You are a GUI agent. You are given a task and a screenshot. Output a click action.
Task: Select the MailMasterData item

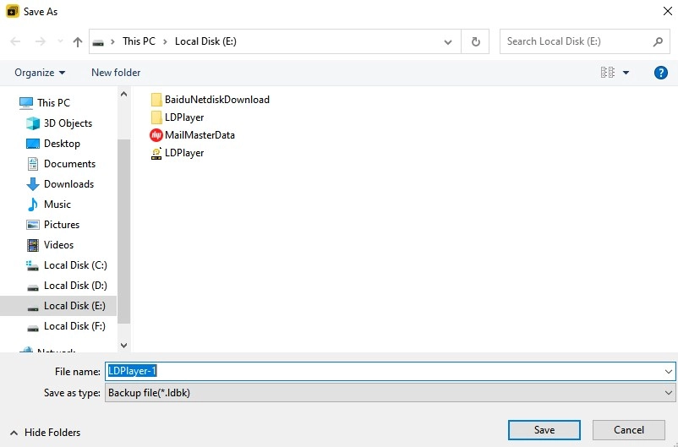click(x=193, y=135)
